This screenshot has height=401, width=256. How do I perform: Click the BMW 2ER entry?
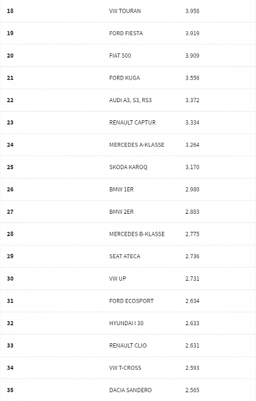(x=121, y=212)
